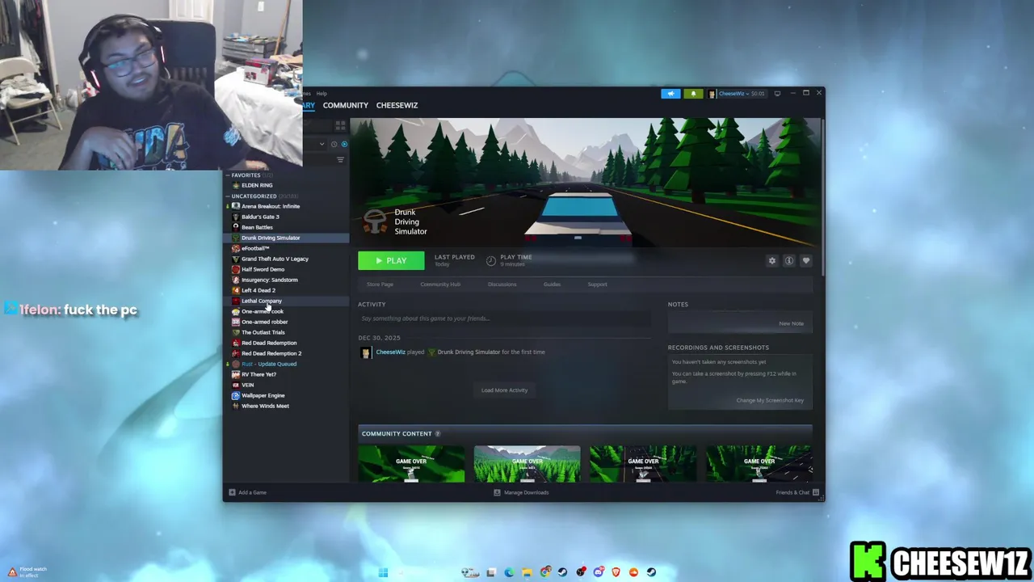
Task: Select ELDEN RING in library list
Action: click(x=286, y=185)
